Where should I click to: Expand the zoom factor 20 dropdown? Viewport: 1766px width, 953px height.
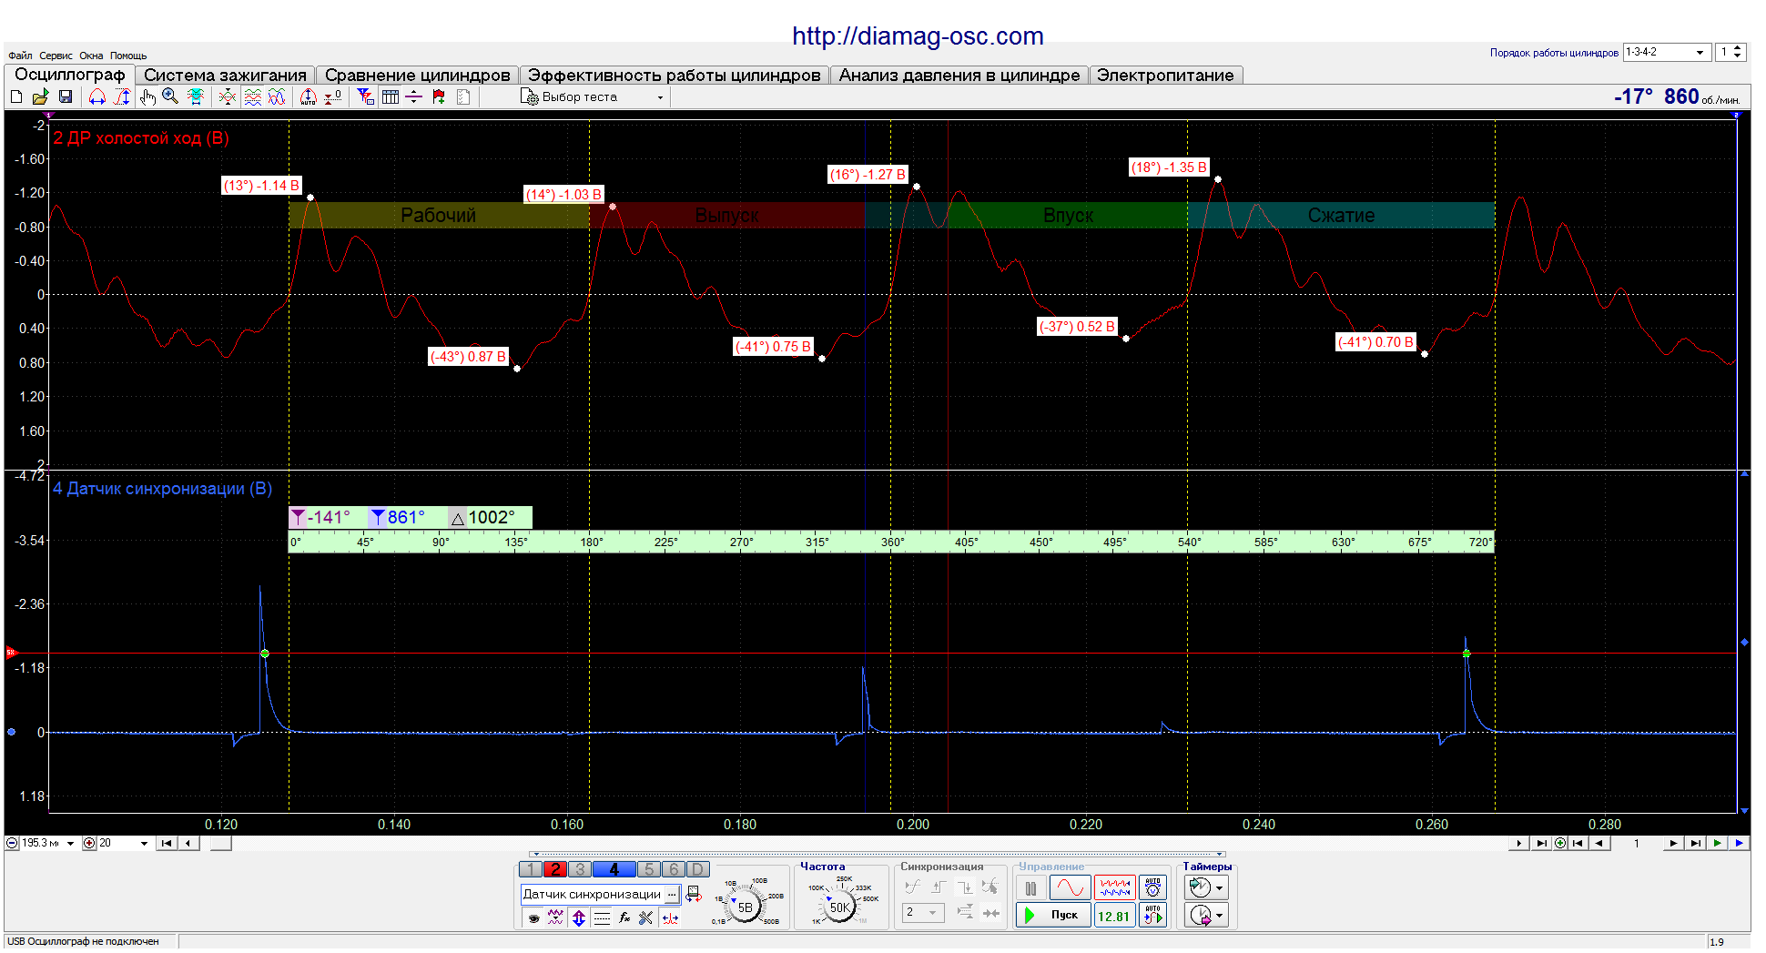(x=144, y=844)
